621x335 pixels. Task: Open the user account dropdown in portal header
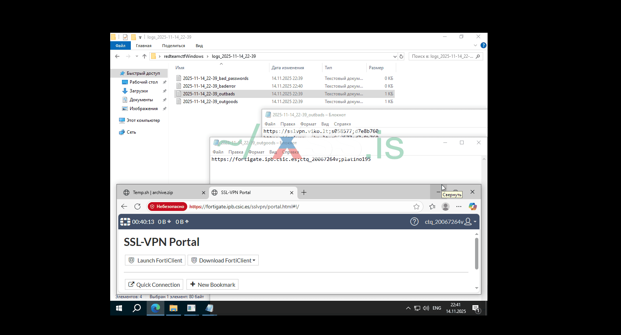451,222
